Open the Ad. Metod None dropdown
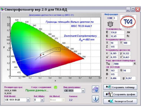 pos(63,100)
